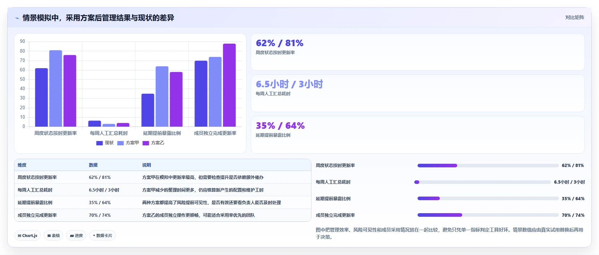This screenshot has height=255, width=599.
Task: Click the description starting 两种方案都提高了风险
Action: (x=211, y=203)
